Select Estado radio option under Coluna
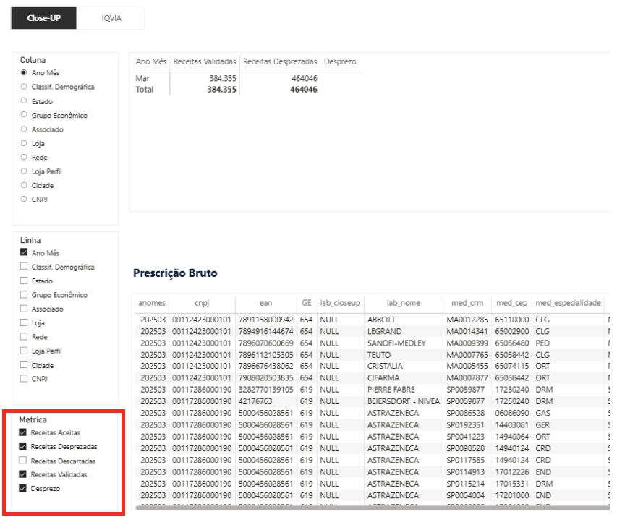The image size is (617, 517). (x=24, y=101)
